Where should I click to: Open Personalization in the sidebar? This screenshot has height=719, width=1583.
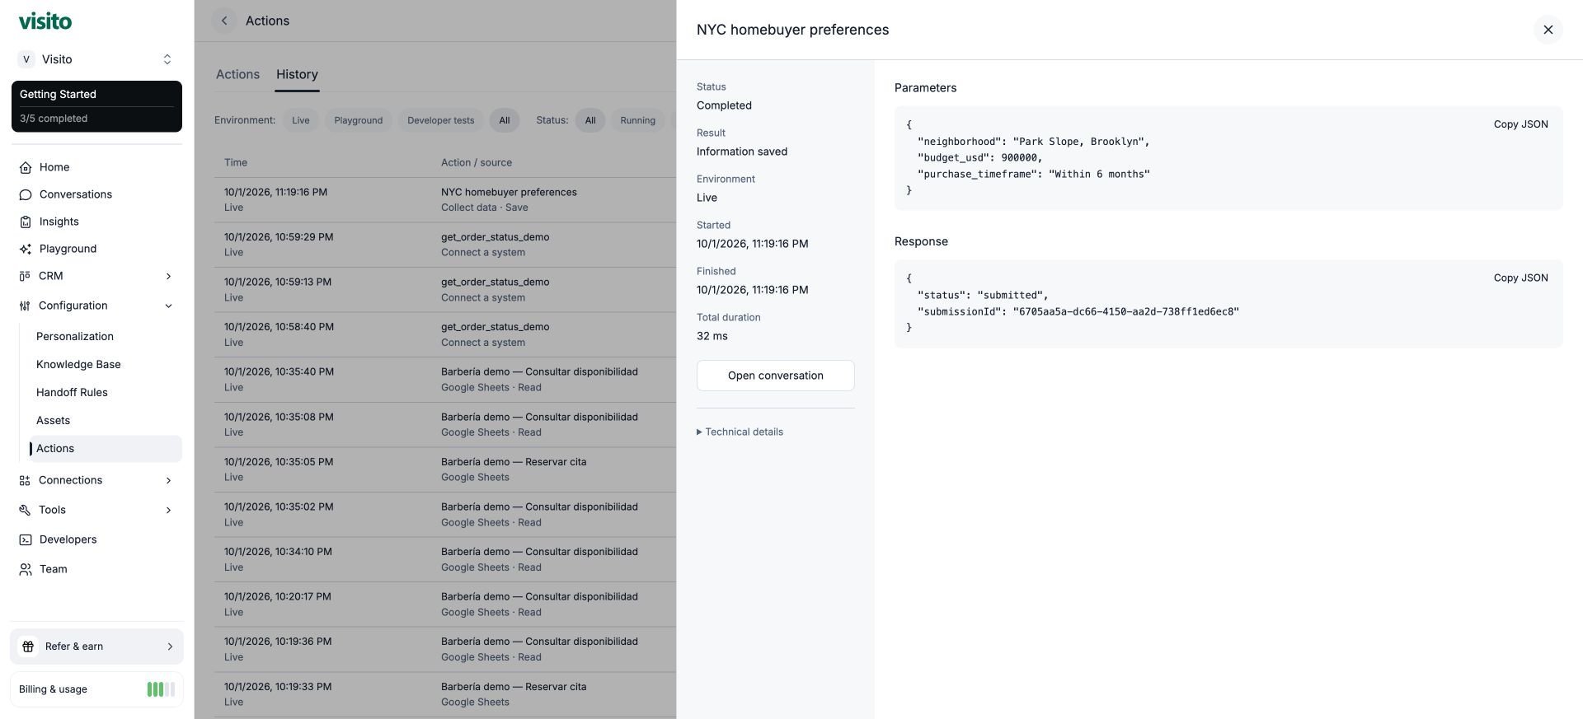coord(106,337)
